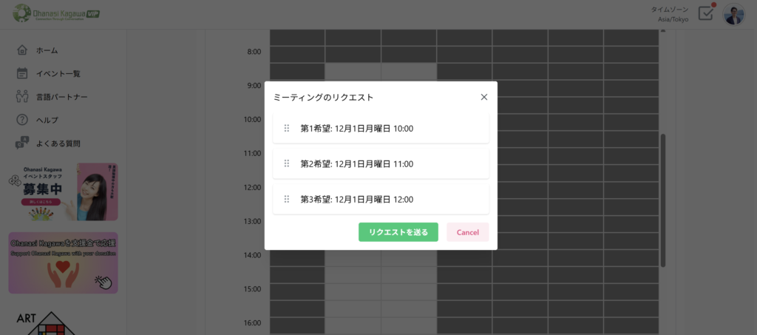This screenshot has width=757, height=335.
Task: Close the meeting request dialog
Action: [484, 97]
